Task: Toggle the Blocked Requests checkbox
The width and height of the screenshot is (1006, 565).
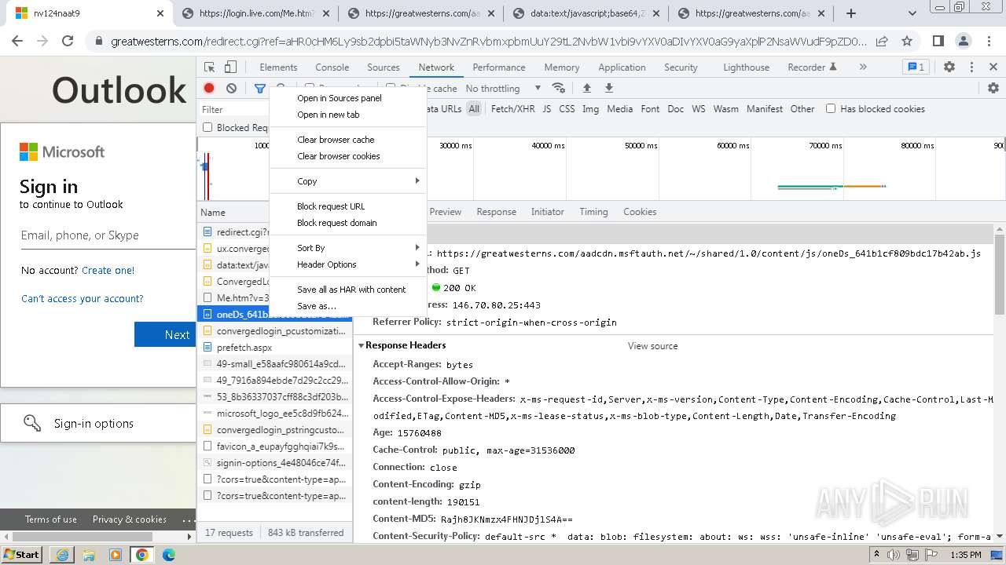Action: click(x=207, y=127)
